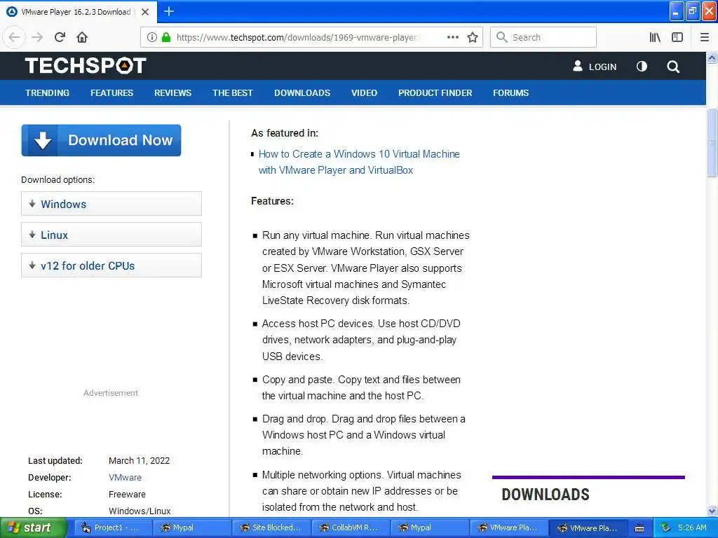Click the DOWNLOADS sidebar heading
This screenshot has width=718, height=538.
pos(546,495)
